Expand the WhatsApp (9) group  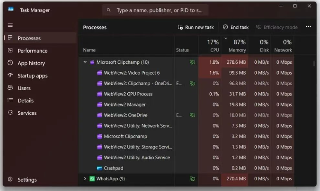point(85,179)
